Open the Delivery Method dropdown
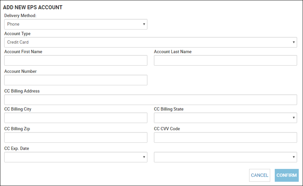Screen dimensions: 303x186 click(76, 24)
